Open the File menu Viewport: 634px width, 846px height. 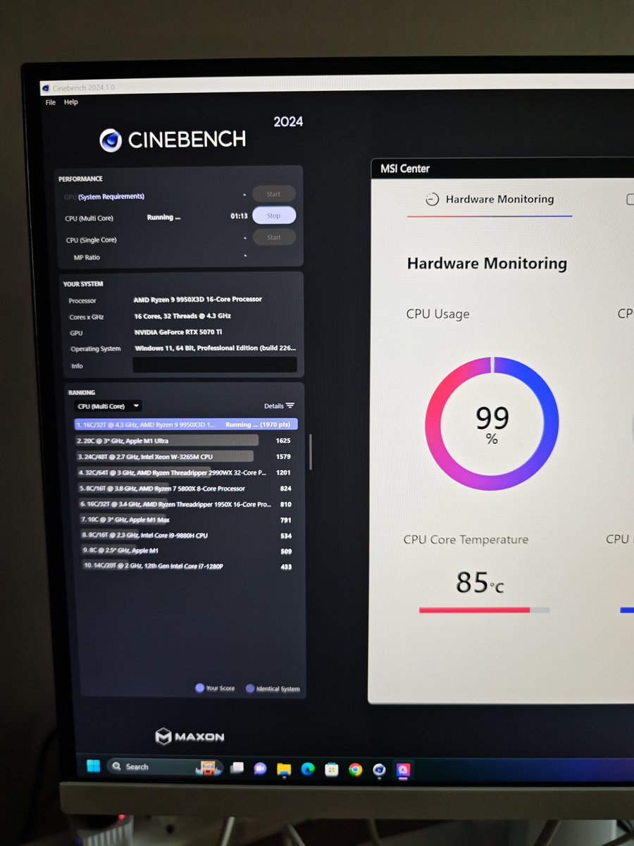coord(51,102)
